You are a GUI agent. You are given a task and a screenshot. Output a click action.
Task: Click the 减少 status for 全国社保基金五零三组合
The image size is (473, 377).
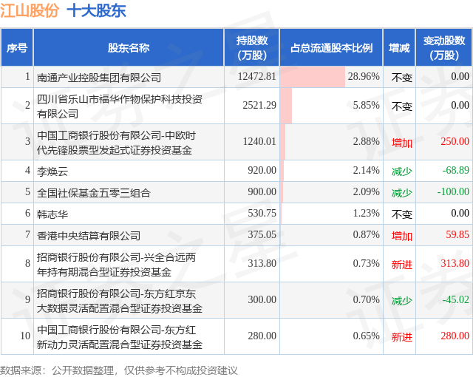pos(402,193)
